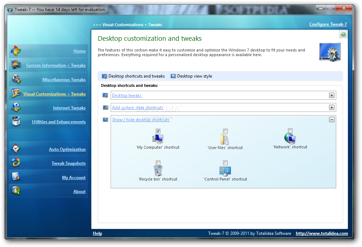This screenshot has height=247, width=362.
Task: Open Tweak Snapshots link
Action: point(68,163)
